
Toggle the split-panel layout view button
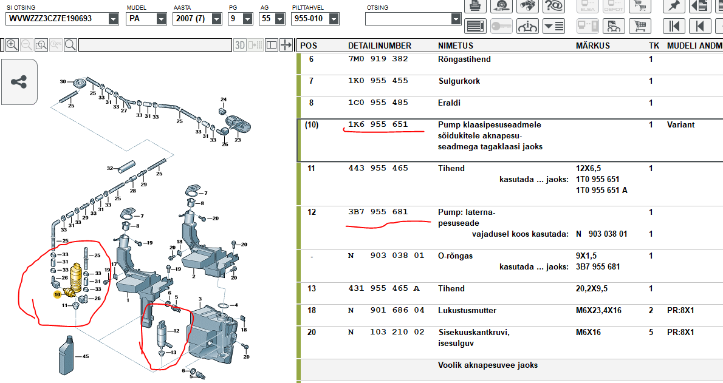click(x=272, y=45)
